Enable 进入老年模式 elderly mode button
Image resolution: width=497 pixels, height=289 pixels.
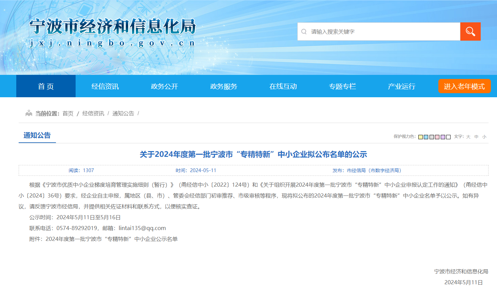[x=464, y=86]
